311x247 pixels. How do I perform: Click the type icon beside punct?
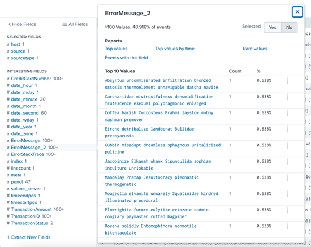tap(8, 182)
